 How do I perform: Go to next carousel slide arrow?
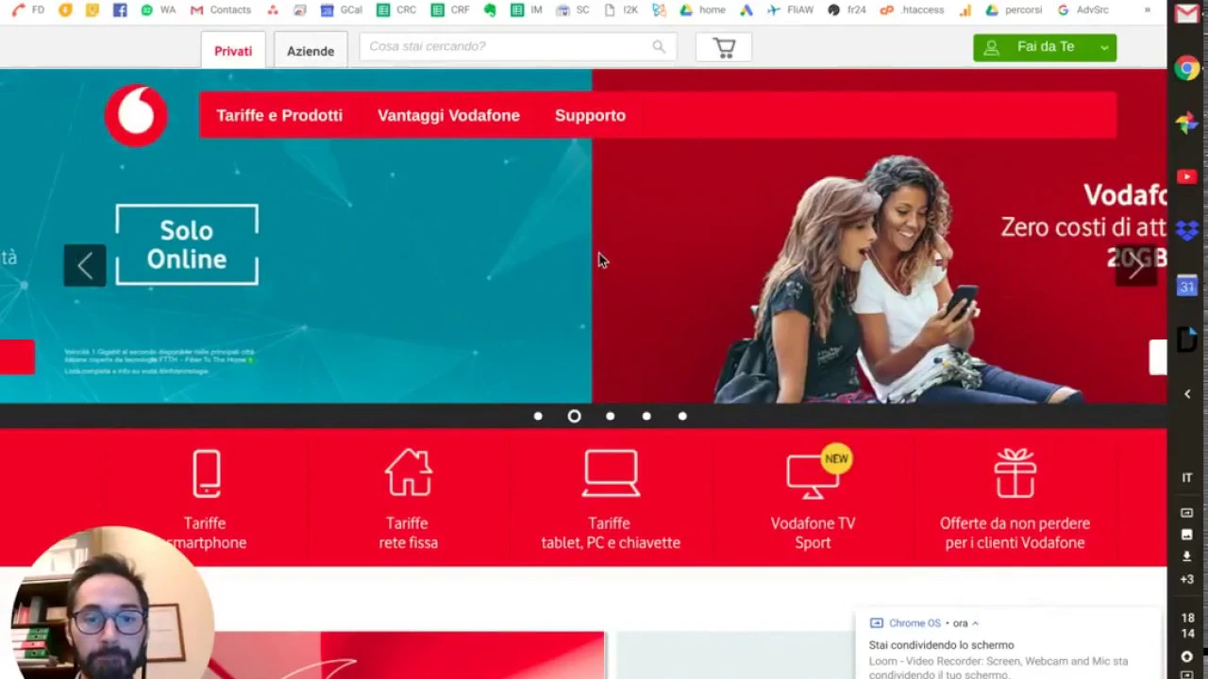pos(1135,266)
